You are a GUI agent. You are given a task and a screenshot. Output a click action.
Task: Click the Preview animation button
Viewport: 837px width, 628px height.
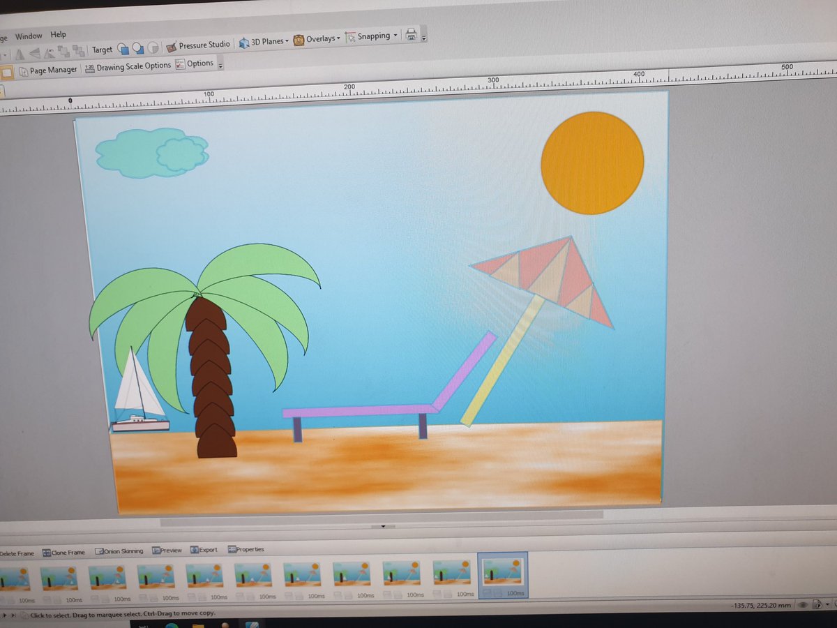point(167,551)
